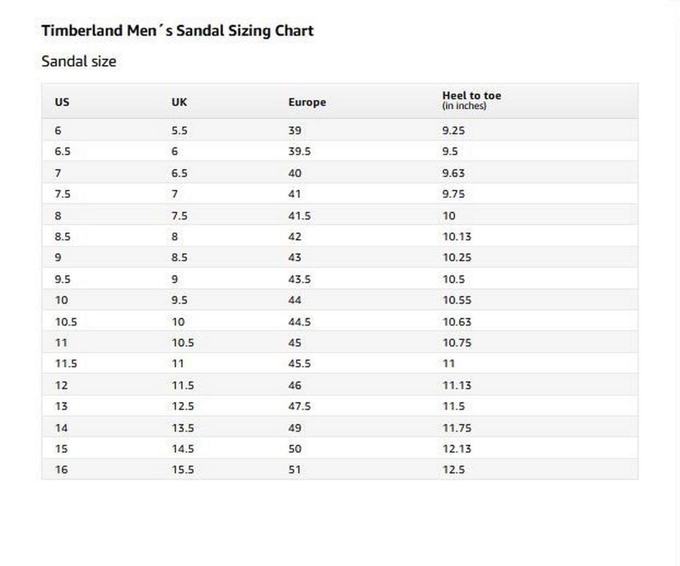
Task: Select the heel to toe 12.13 value
Action: pyautogui.click(x=457, y=449)
